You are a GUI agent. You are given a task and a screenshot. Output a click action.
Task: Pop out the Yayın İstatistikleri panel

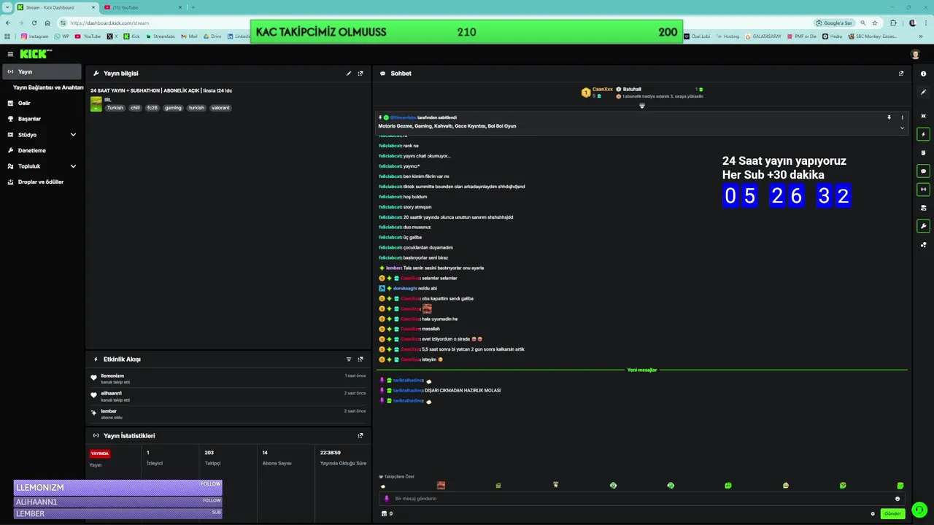(x=360, y=436)
